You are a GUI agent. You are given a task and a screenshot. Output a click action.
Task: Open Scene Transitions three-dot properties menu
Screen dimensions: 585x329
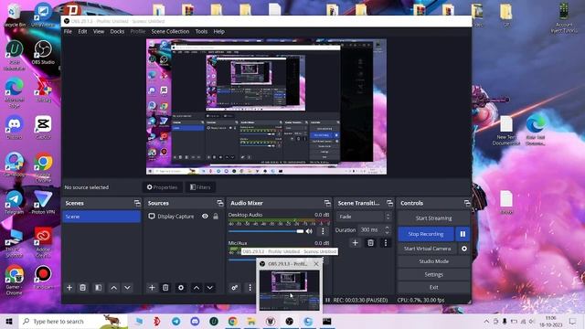tap(386, 243)
